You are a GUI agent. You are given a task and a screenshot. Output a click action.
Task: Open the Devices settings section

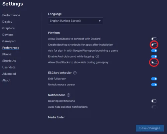(x=8, y=35)
